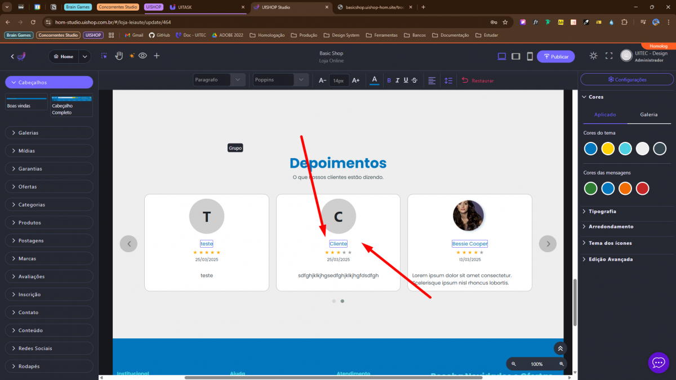
Task: Switch to the Galeria colors tab
Action: pyautogui.click(x=648, y=114)
